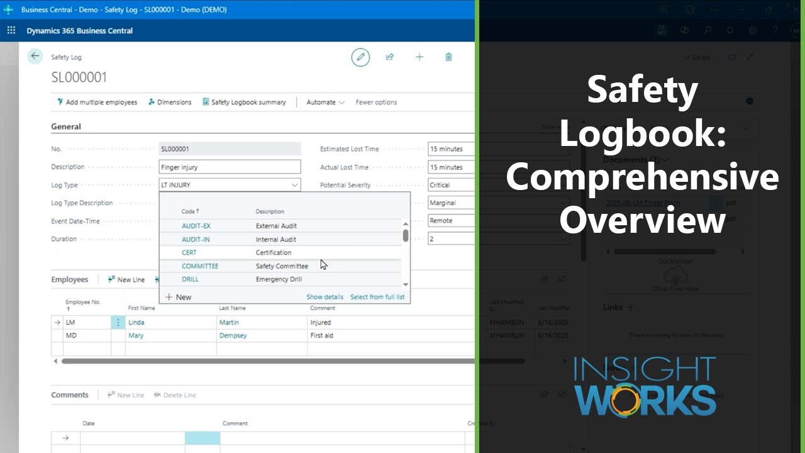
Task: Click the lookup list scrollbar thumb
Action: (406, 235)
